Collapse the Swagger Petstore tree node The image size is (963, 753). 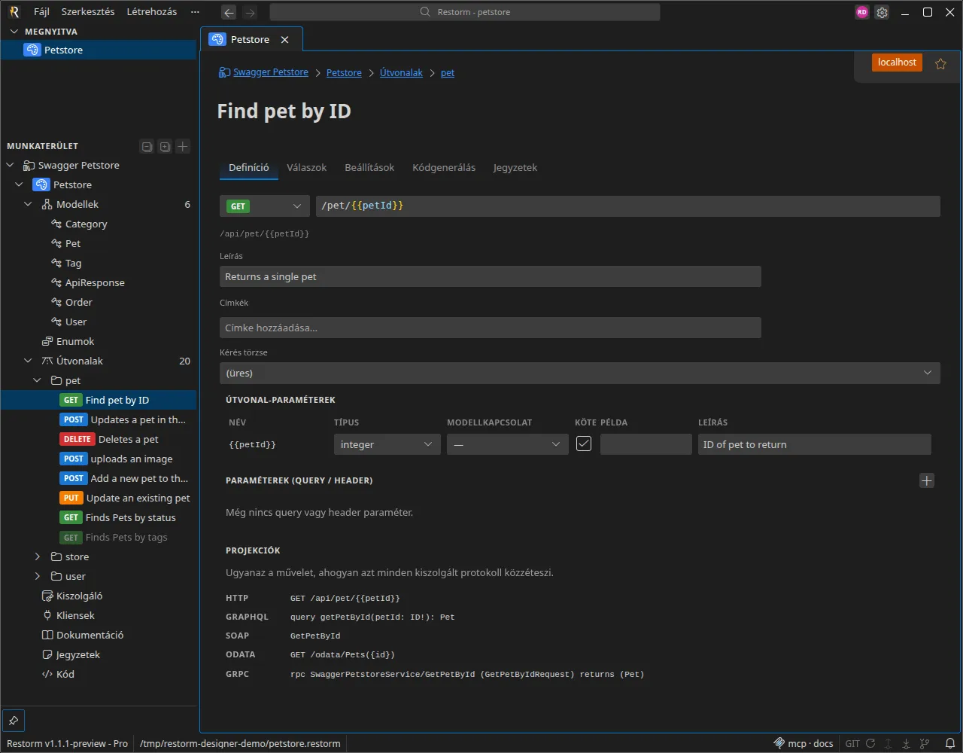pos(11,165)
